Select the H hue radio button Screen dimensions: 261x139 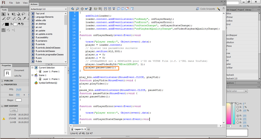(238, 104)
